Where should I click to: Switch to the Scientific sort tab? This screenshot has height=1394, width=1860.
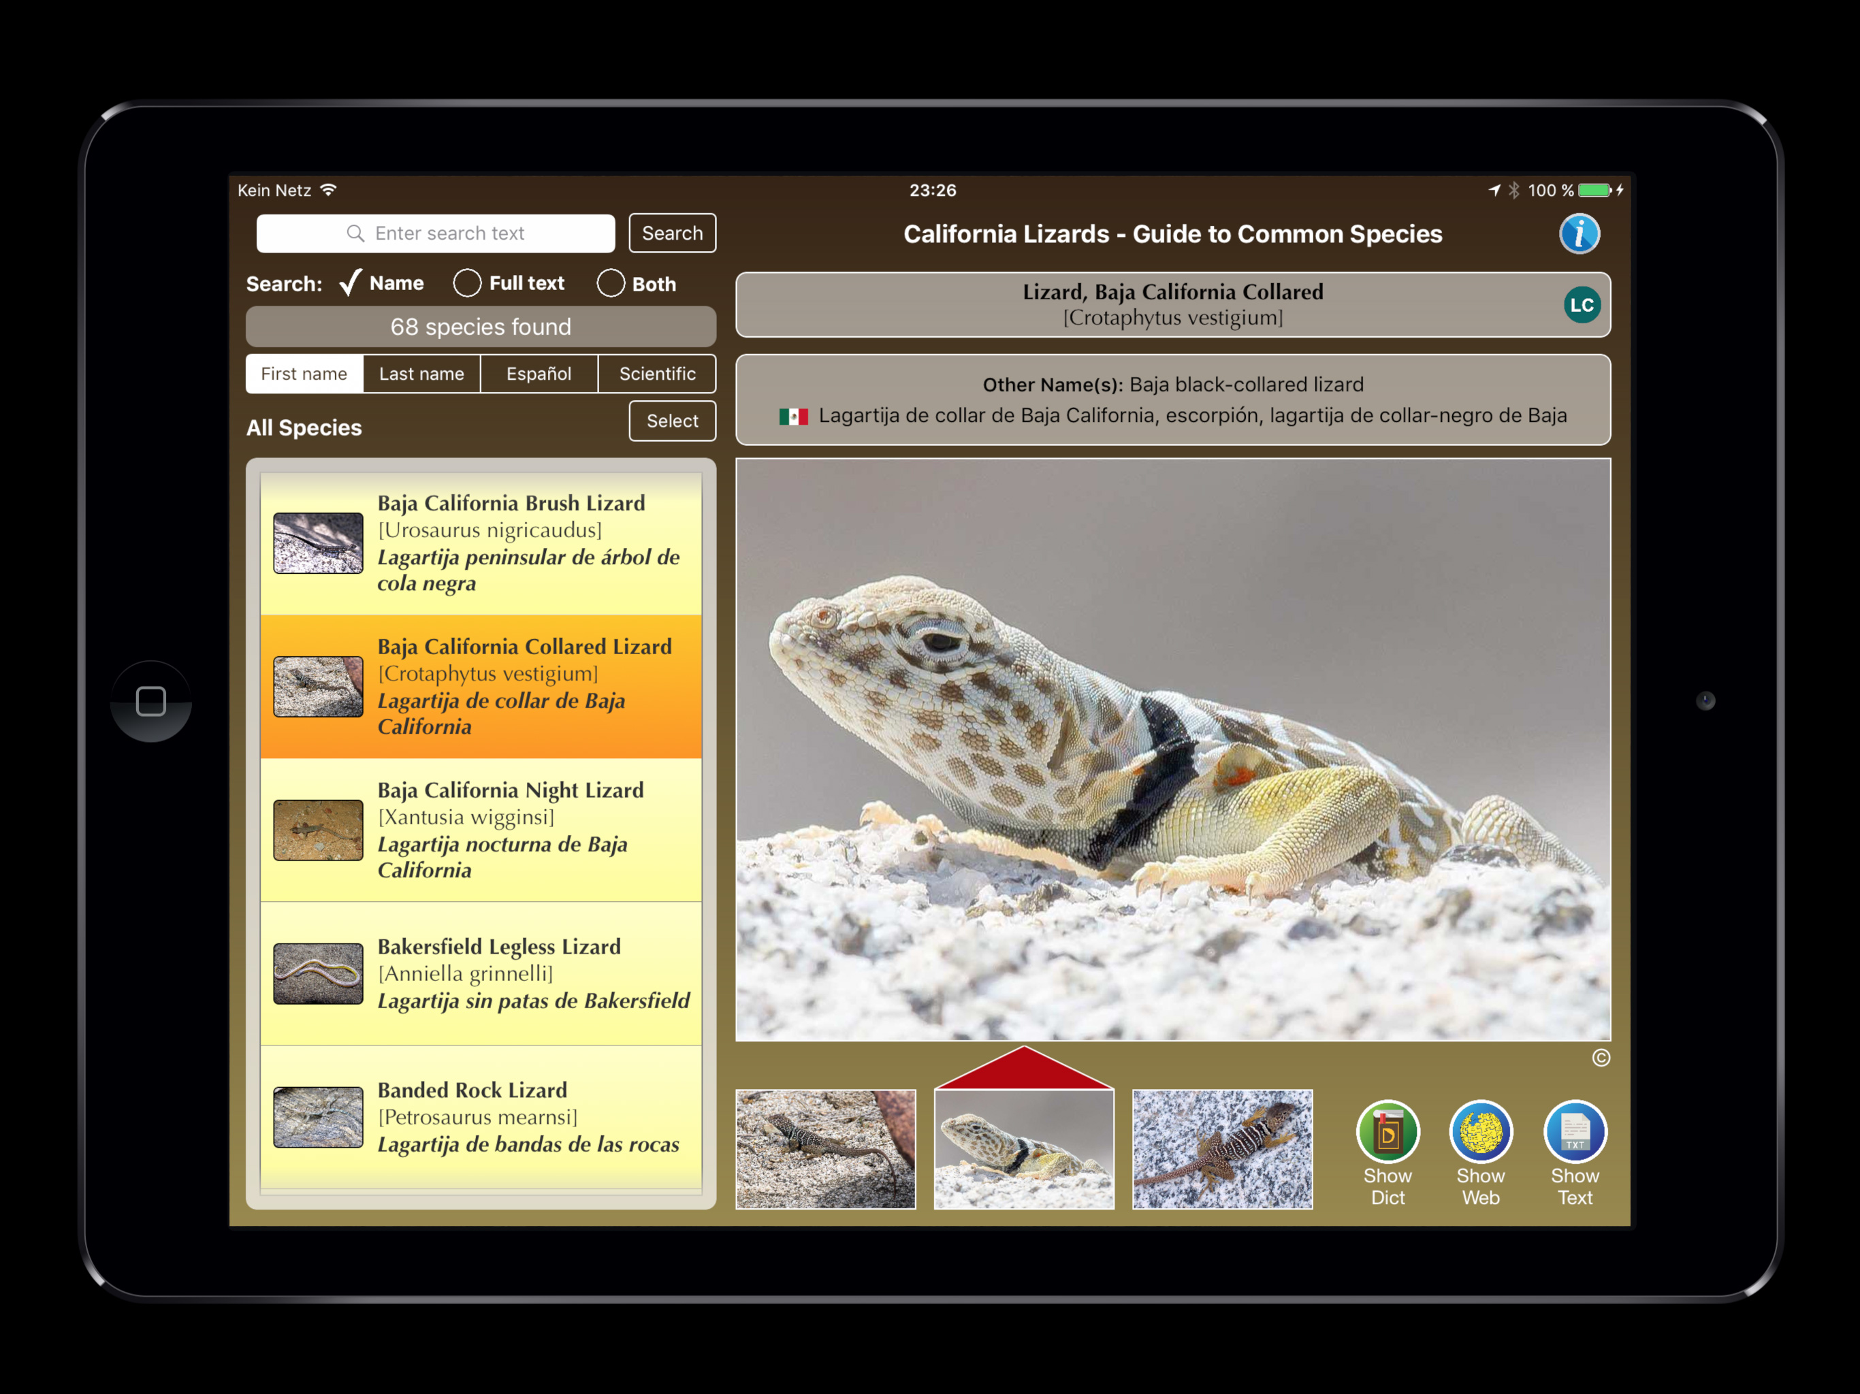tap(657, 373)
